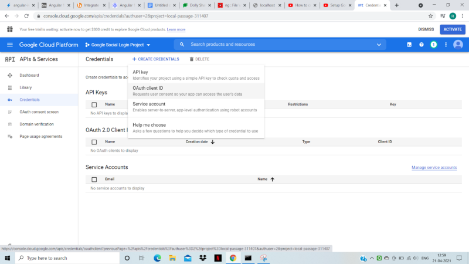The height and width of the screenshot is (264, 469).
Task: Open the user account avatar
Action: tap(458, 45)
